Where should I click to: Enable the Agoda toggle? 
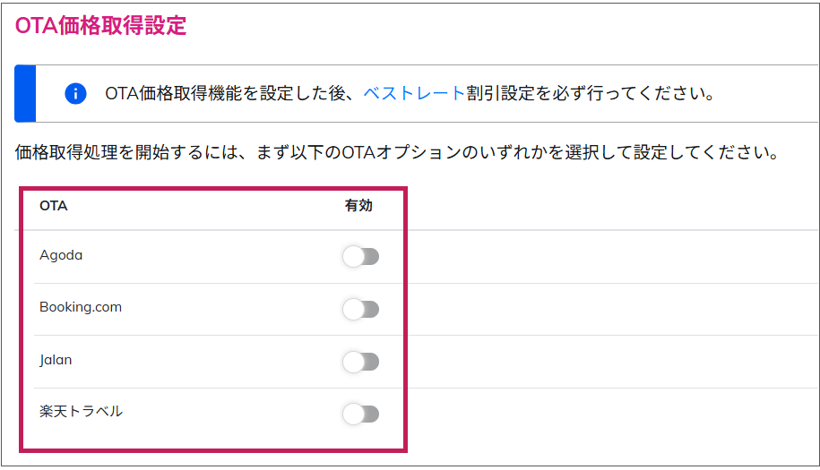pos(361,256)
